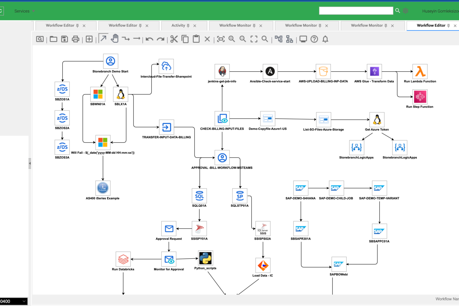
Task: Paste a task into the workflow
Action: [196, 39]
